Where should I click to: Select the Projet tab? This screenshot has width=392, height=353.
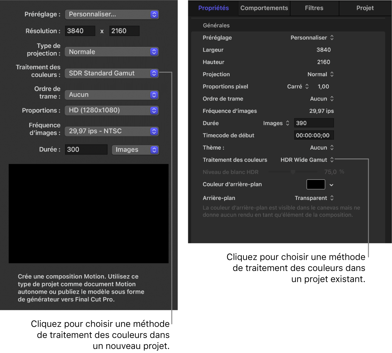365,8
